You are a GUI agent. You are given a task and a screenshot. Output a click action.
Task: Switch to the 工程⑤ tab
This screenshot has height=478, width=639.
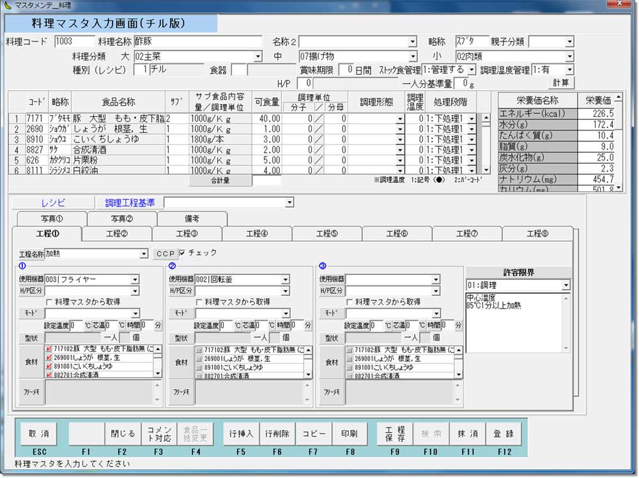327,233
